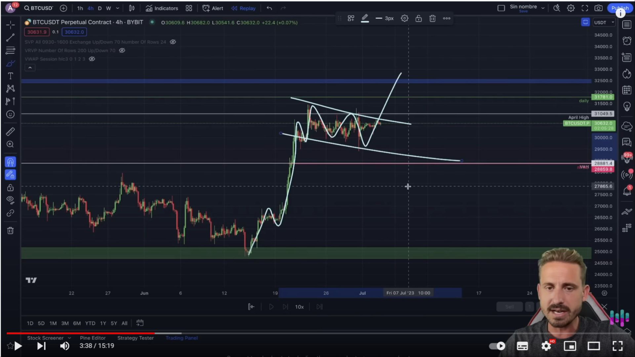Viewport: 635px width, 357px height.
Task: Open the go to date calendar
Action: pyautogui.click(x=140, y=323)
